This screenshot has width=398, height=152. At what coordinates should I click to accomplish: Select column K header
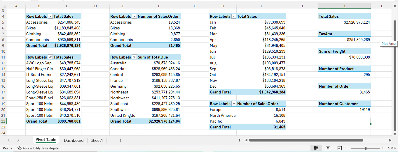(344, 6)
